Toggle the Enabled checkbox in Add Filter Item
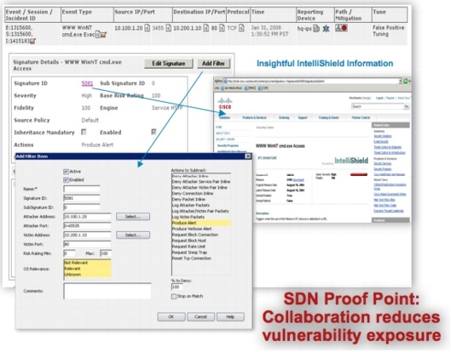The image size is (451, 352). pos(66,180)
